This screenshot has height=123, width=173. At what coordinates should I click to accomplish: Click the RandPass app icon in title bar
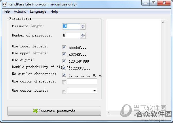tap(5, 4)
